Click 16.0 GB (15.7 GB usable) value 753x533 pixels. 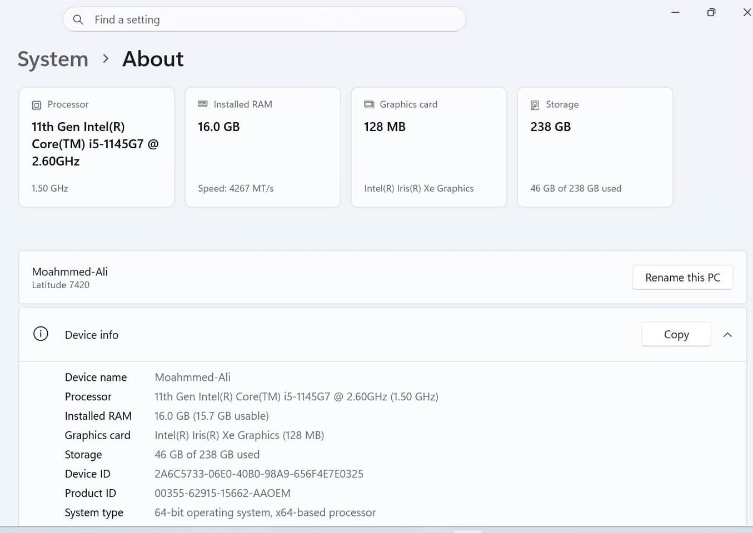point(212,416)
